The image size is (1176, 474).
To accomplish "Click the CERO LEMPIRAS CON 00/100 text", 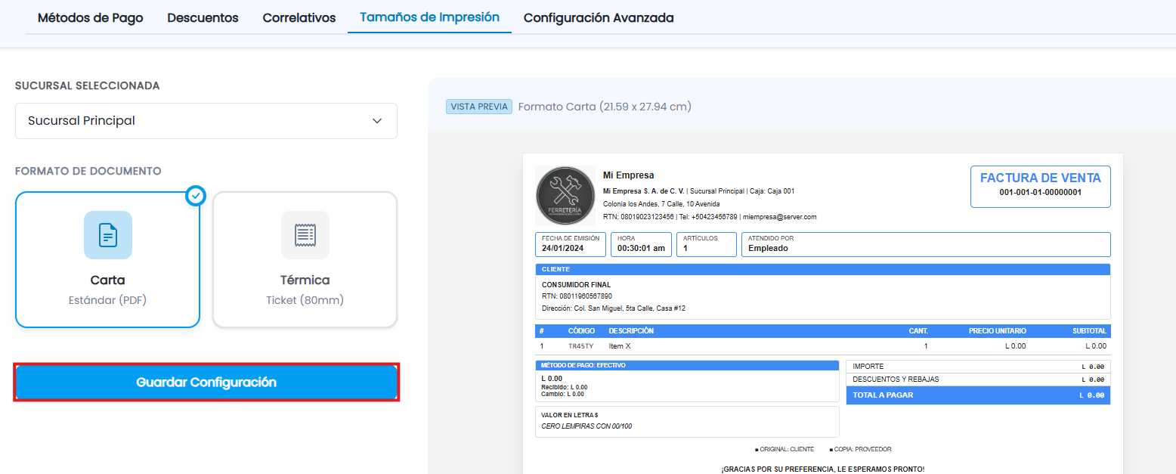I will (586, 426).
